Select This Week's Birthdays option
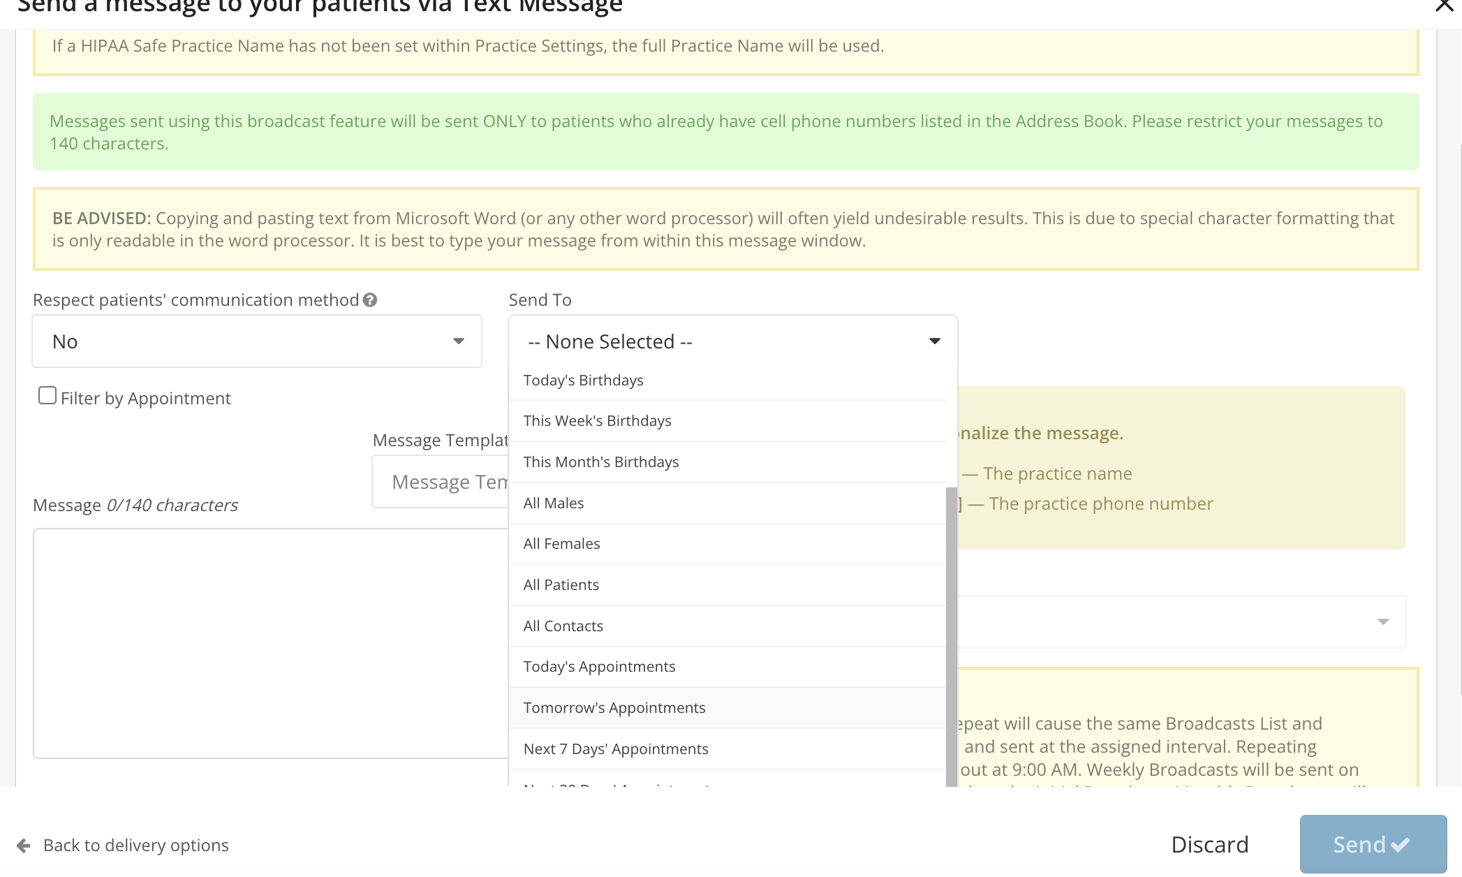 coord(598,421)
